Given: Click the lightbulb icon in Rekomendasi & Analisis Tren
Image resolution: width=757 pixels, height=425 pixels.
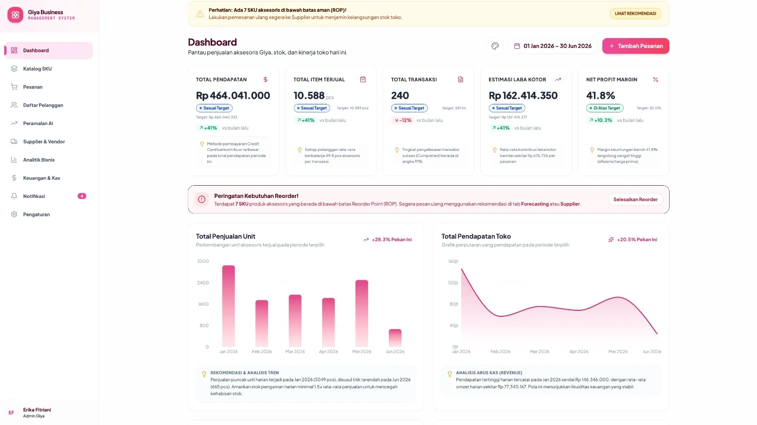Looking at the screenshot, I should [204, 374].
